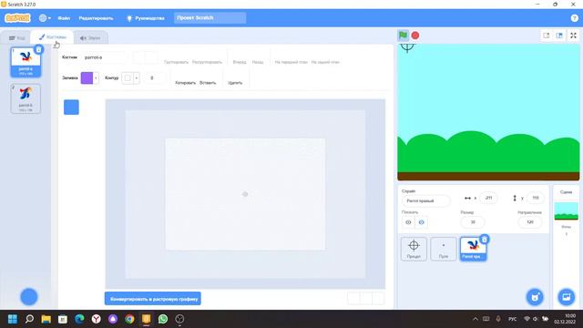Image resolution: width=583 pixels, height=328 pixels.
Task: Edit the sprite Размер size field
Action: [473, 222]
